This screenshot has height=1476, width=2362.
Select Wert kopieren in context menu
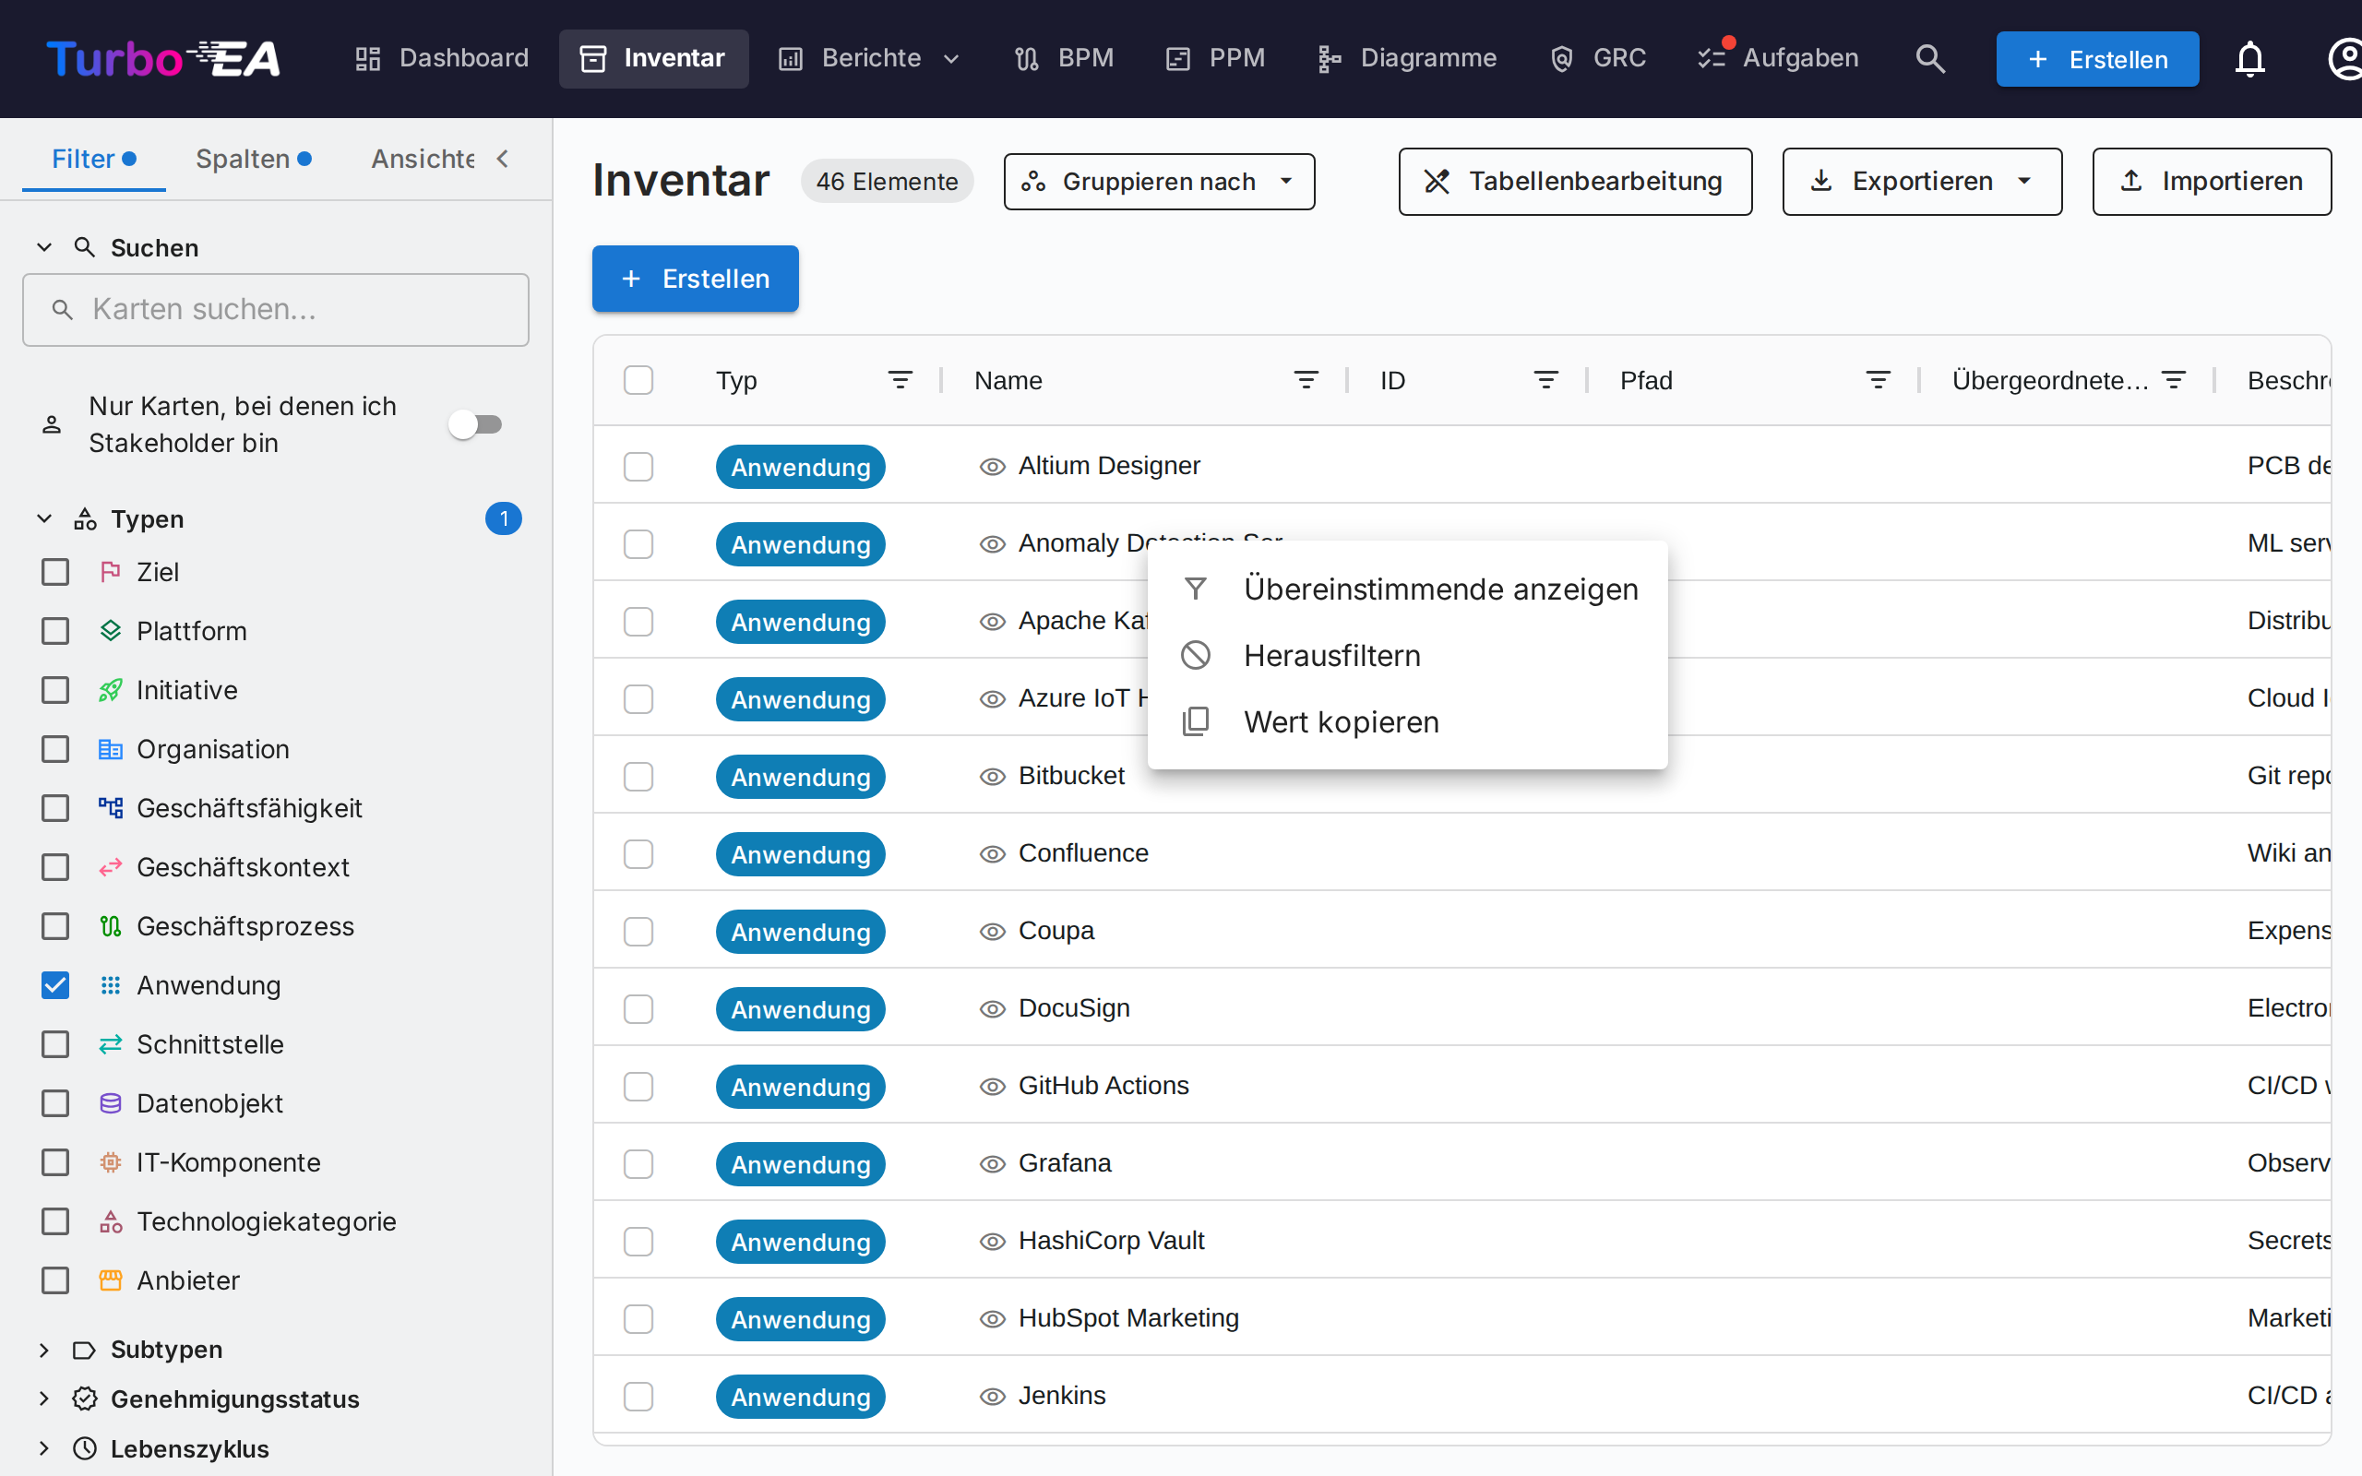click(1407, 722)
